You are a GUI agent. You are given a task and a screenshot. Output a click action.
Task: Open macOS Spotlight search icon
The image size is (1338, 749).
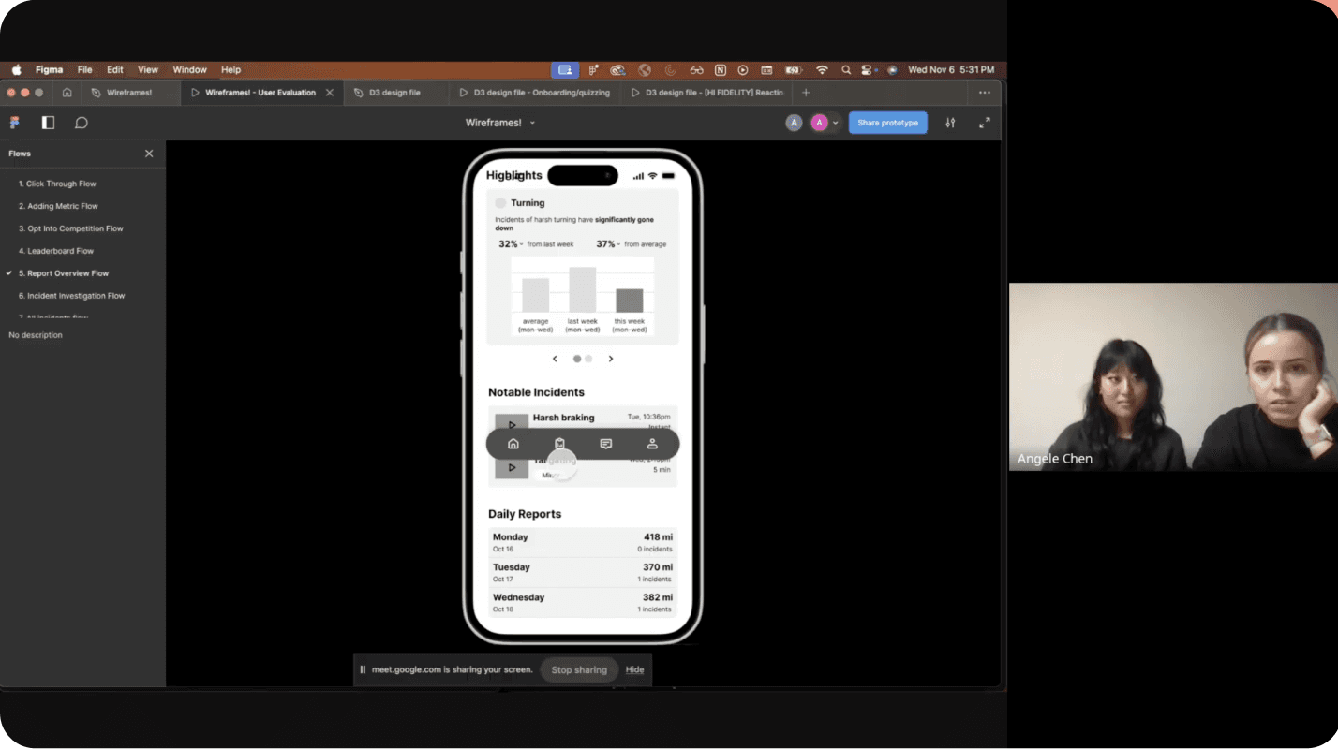846,69
